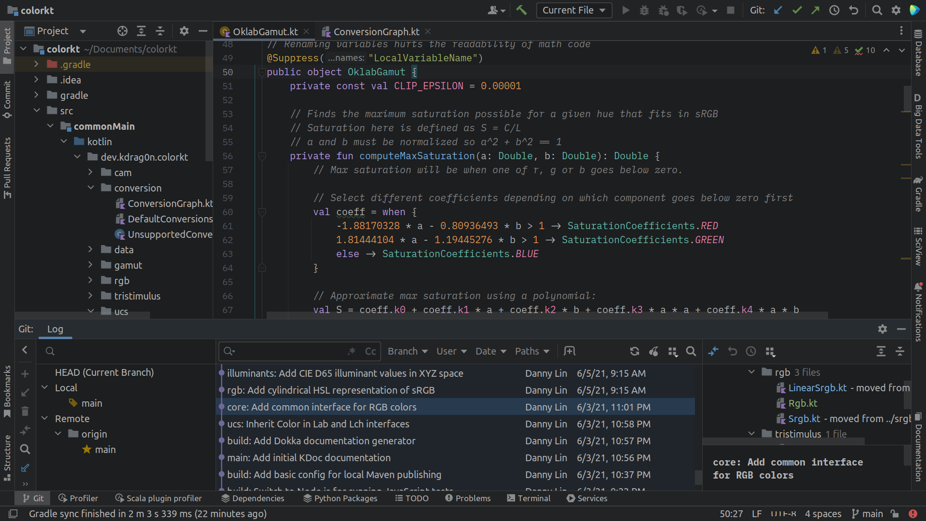
Task: Toggle Regex option in log search
Action: coord(352,351)
